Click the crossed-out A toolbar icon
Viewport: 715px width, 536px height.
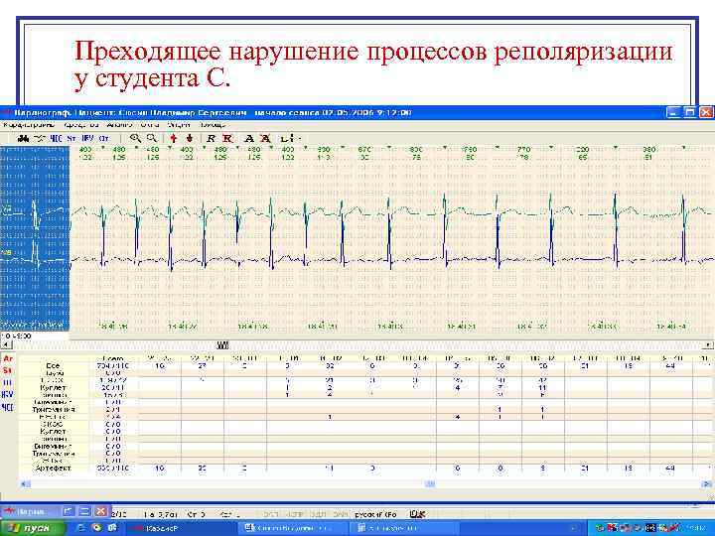(265, 139)
